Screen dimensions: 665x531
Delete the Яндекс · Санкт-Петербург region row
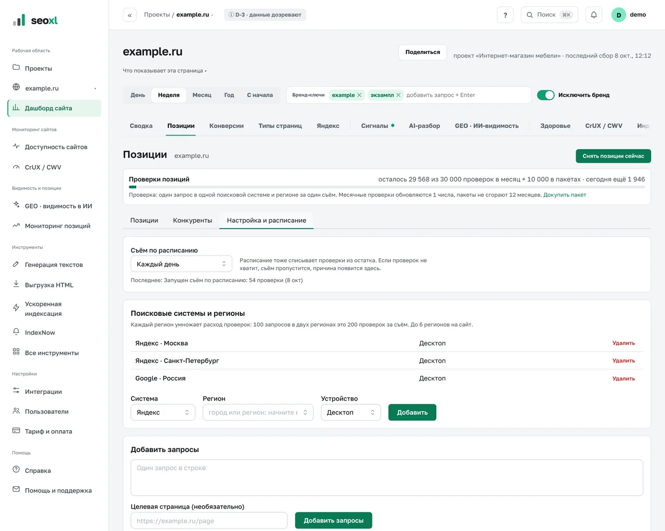coord(623,361)
